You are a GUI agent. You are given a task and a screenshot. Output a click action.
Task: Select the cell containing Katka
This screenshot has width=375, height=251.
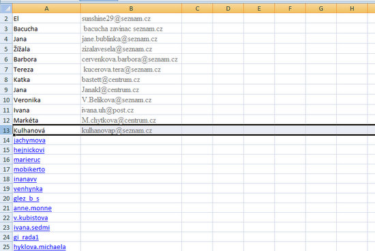click(x=46, y=79)
